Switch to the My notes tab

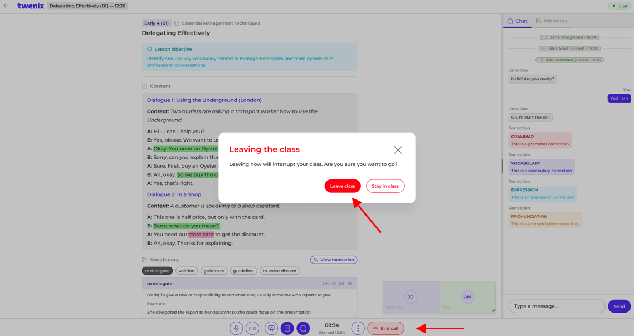coord(552,21)
